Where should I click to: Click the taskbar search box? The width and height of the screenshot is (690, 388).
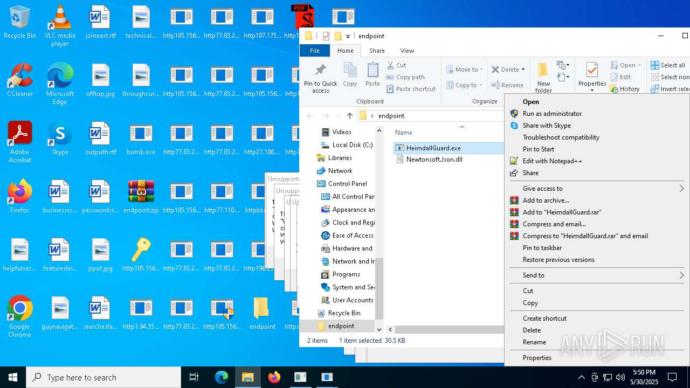pyautogui.click(x=103, y=377)
